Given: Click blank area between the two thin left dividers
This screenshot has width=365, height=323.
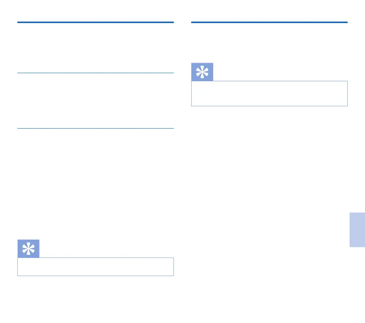Looking at the screenshot, I should (95, 101).
